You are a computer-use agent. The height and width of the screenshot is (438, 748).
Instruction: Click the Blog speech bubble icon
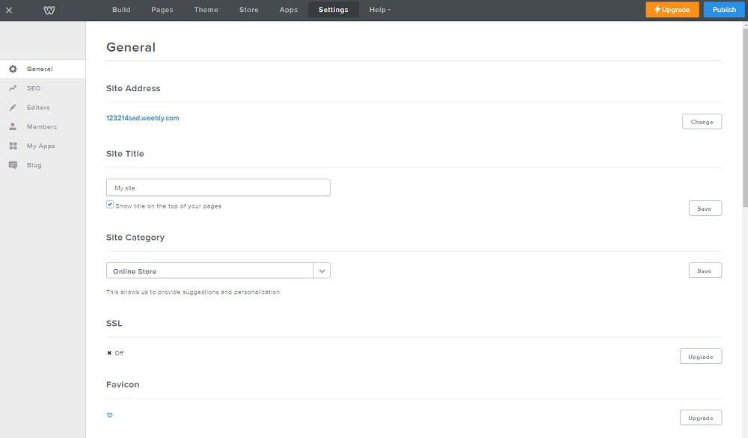[13, 165]
